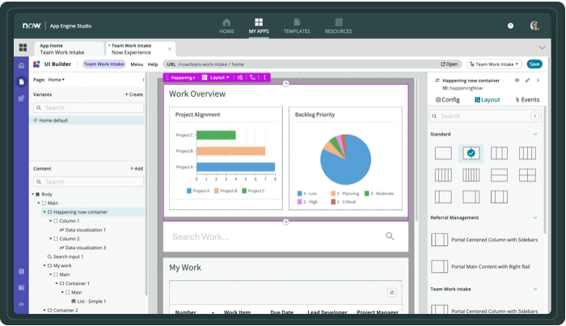566x326 pixels.
Task: Open the Page Home dropdown
Action: 56,80
